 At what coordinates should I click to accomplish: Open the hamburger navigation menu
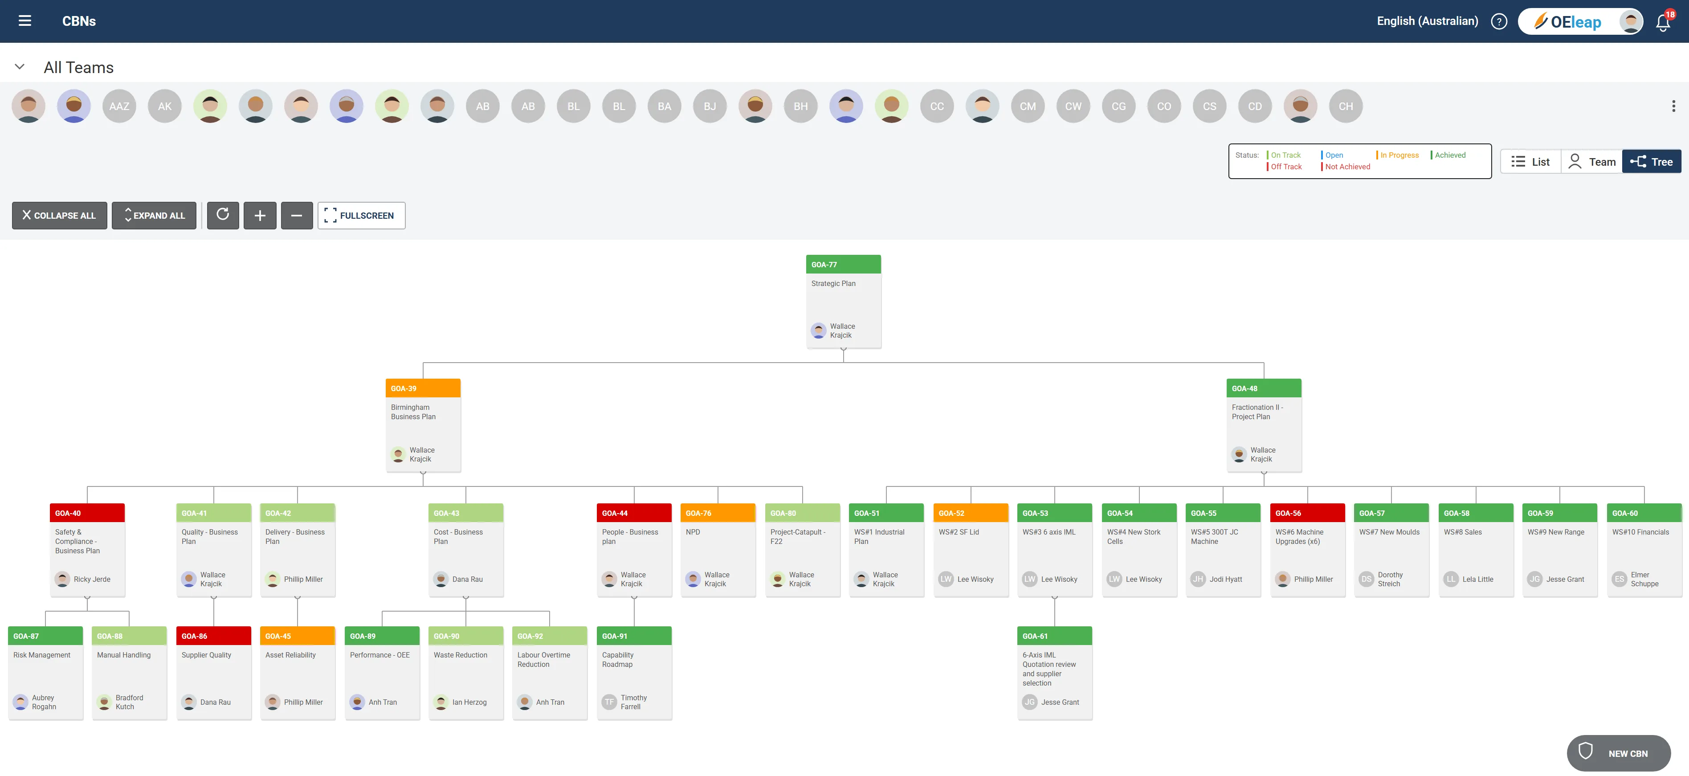(25, 21)
